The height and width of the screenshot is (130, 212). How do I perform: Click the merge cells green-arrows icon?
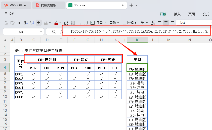pyautogui.click(x=86, y=23)
